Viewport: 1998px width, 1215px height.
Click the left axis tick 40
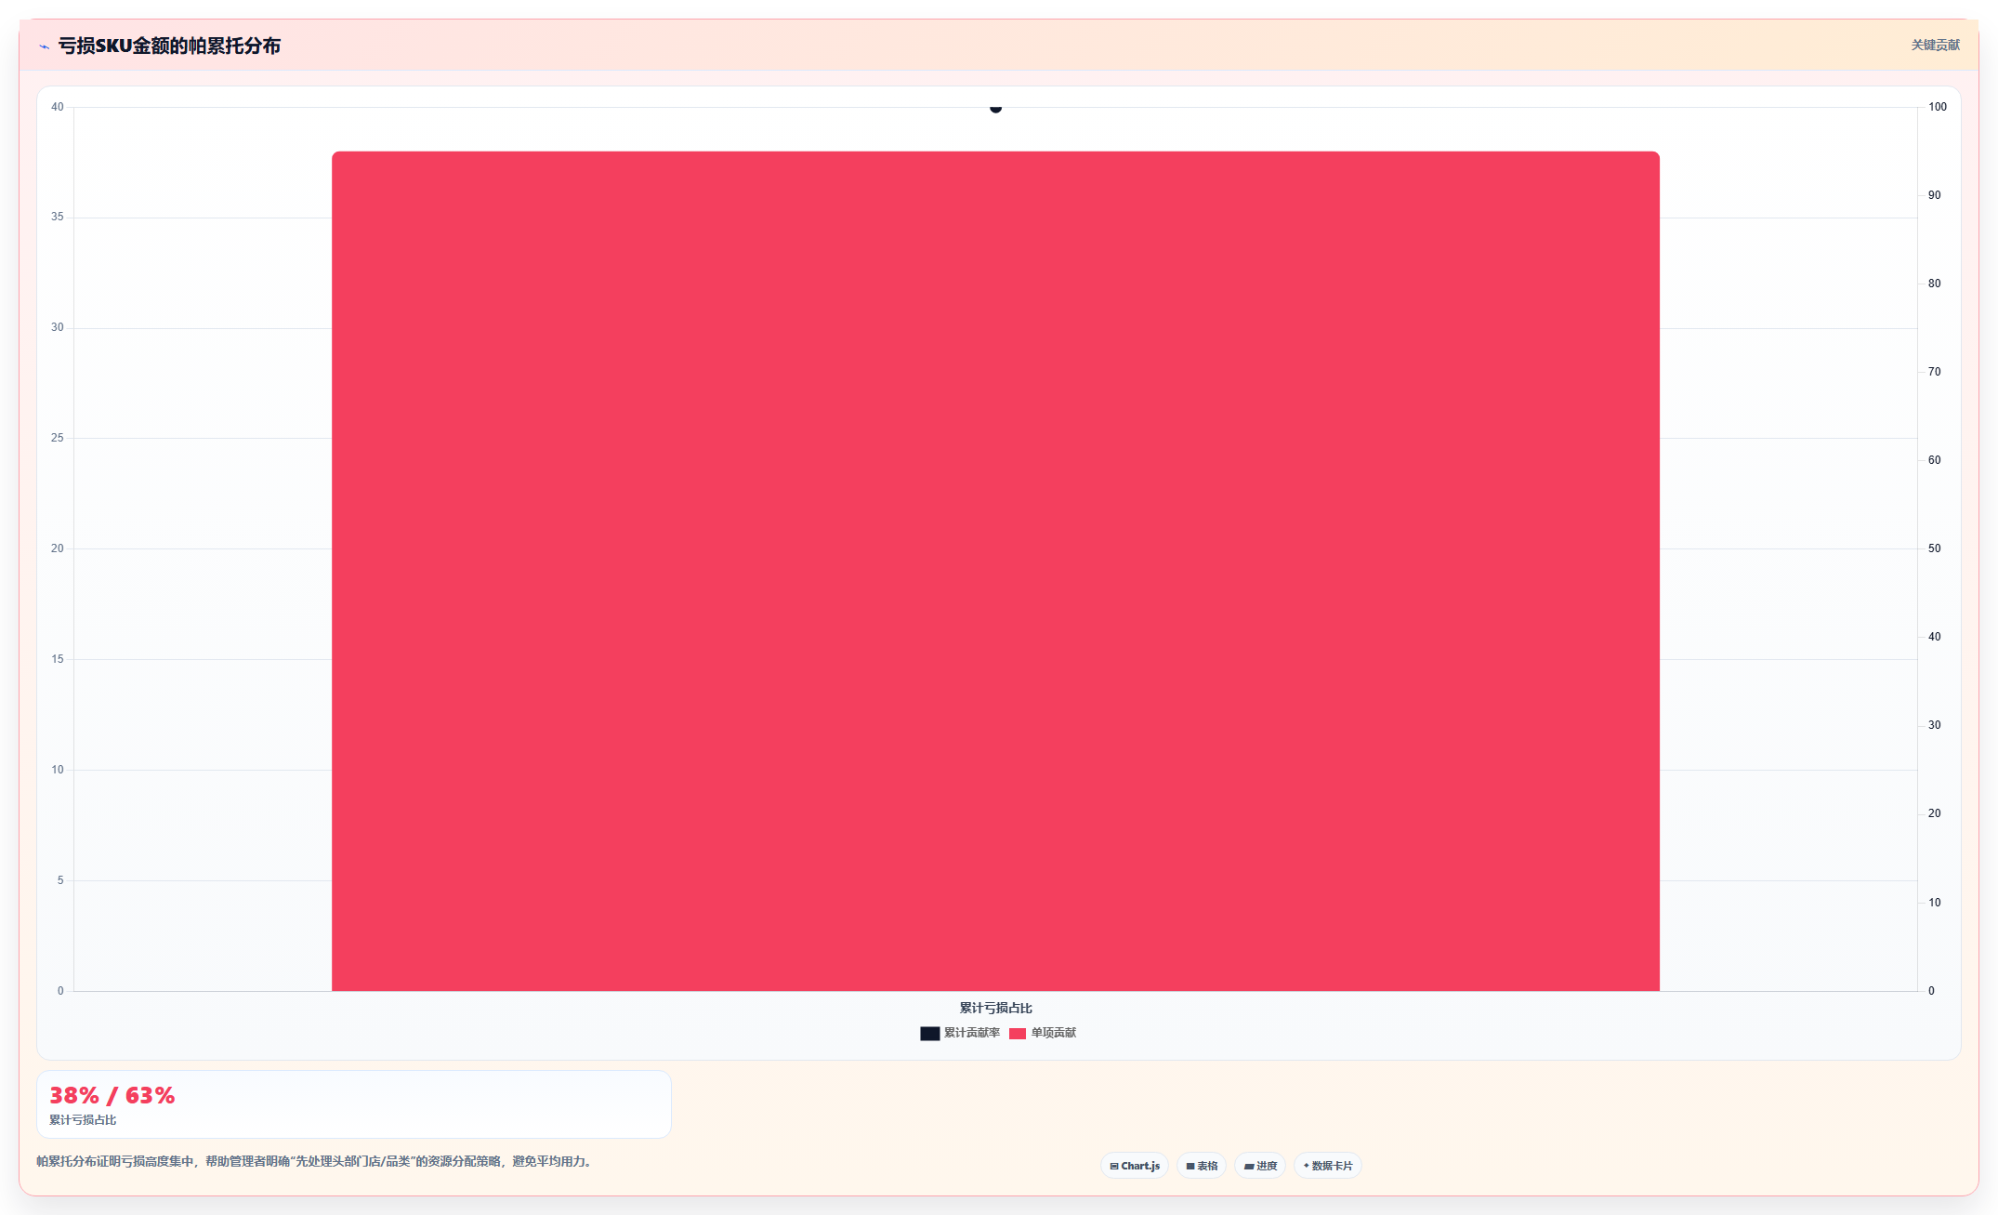click(58, 107)
